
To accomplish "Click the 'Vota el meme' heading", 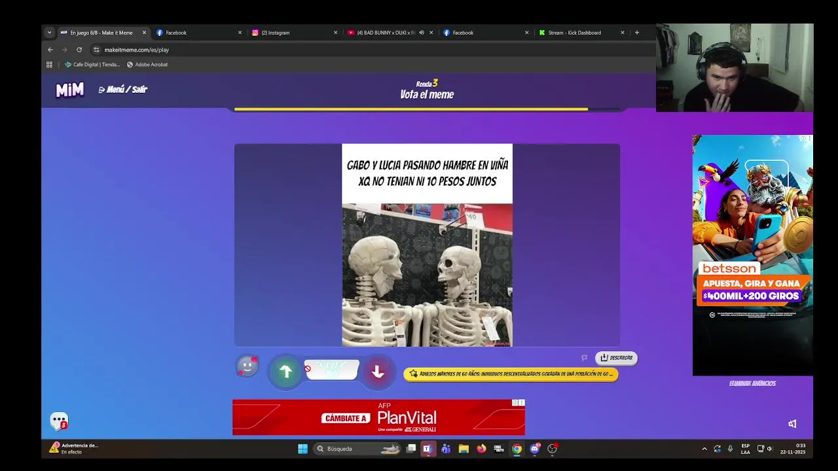I will coord(427,95).
